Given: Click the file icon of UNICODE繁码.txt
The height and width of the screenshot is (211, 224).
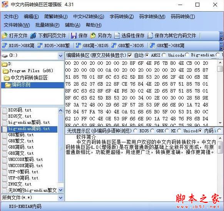Looking at the screenshot, I should tap(5, 160).
